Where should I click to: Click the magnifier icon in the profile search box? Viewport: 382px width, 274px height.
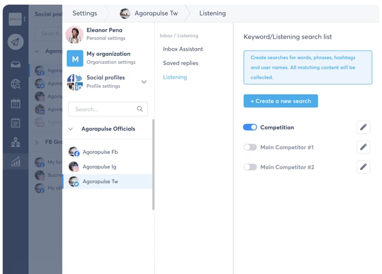pos(140,109)
